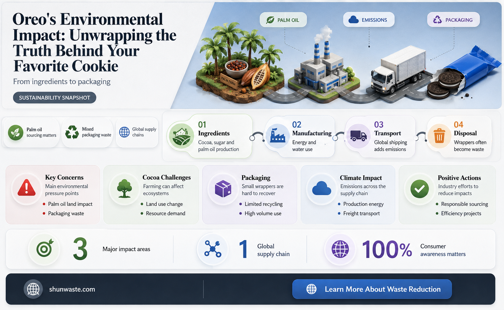Click the blue cloud icon in Climate Impact
This screenshot has height=310, width=504.
pyautogui.click(x=322, y=189)
